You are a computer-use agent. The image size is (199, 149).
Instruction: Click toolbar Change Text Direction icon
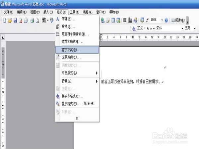(130, 20)
